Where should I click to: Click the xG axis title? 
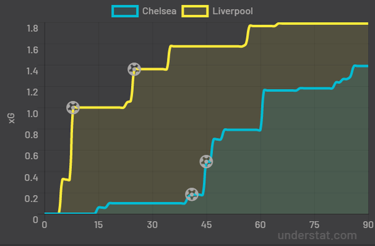[12, 118]
